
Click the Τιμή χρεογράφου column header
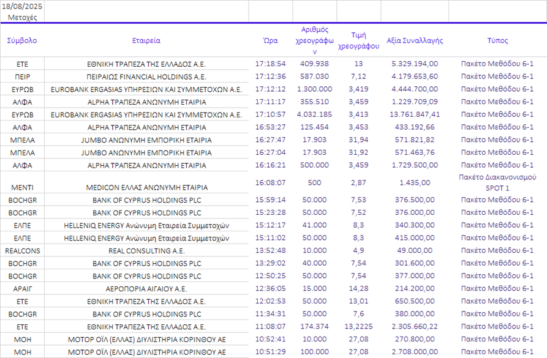point(358,40)
